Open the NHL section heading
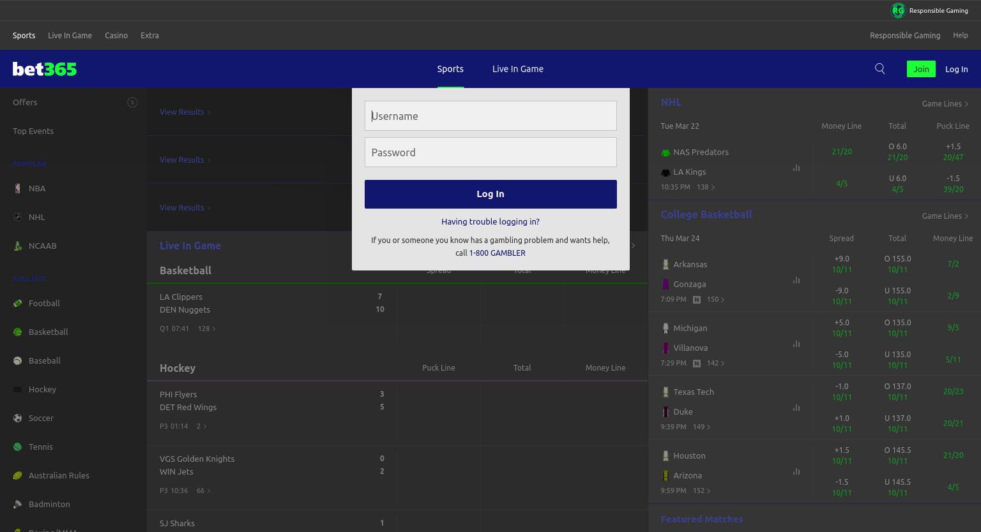981x532 pixels. [x=671, y=102]
